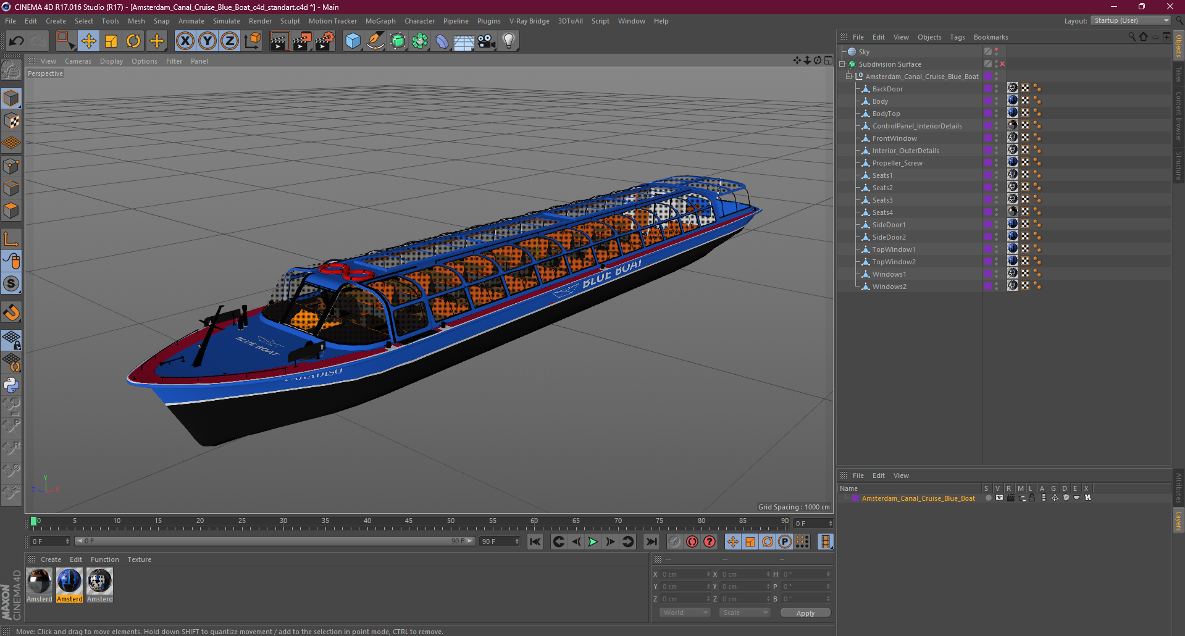This screenshot has height=636, width=1185.
Task: Open the Array modeling objects icon
Action: [420, 41]
